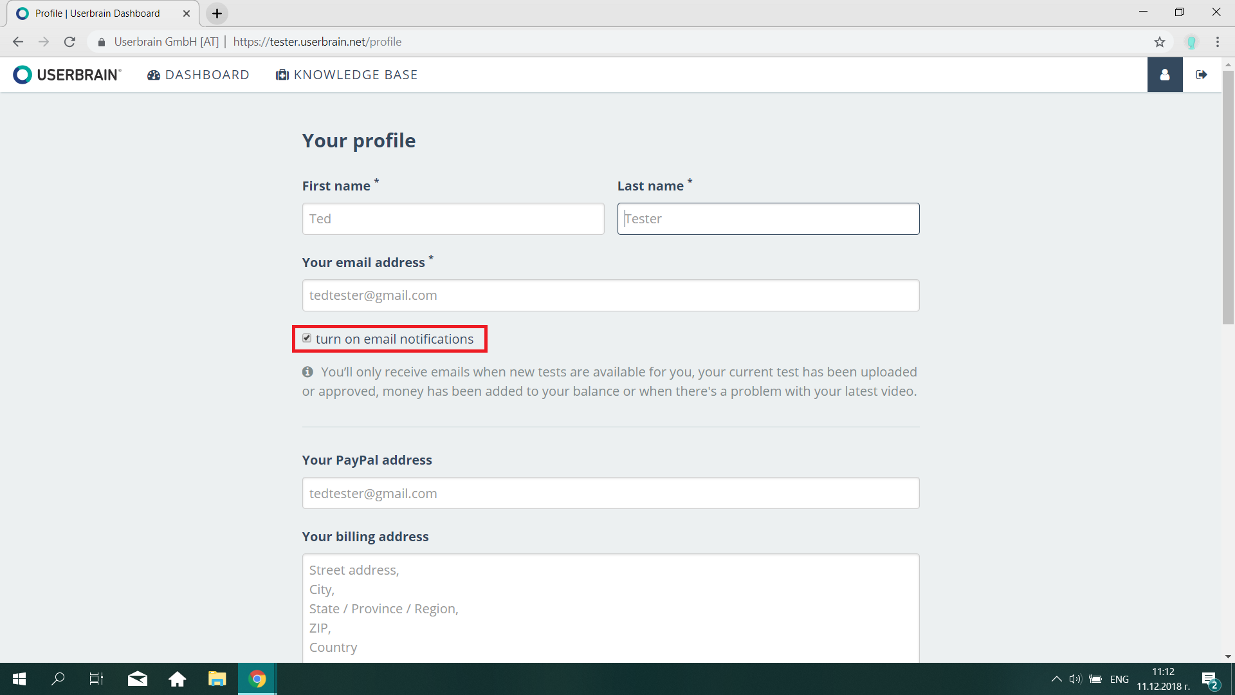
Task: Click the browser back arrow
Action: pyautogui.click(x=18, y=42)
